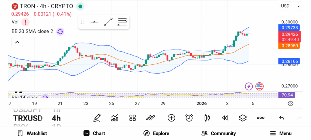This screenshot has width=311, height=140.
Task: Start bar replay with rewind icon
Action: click(225, 118)
